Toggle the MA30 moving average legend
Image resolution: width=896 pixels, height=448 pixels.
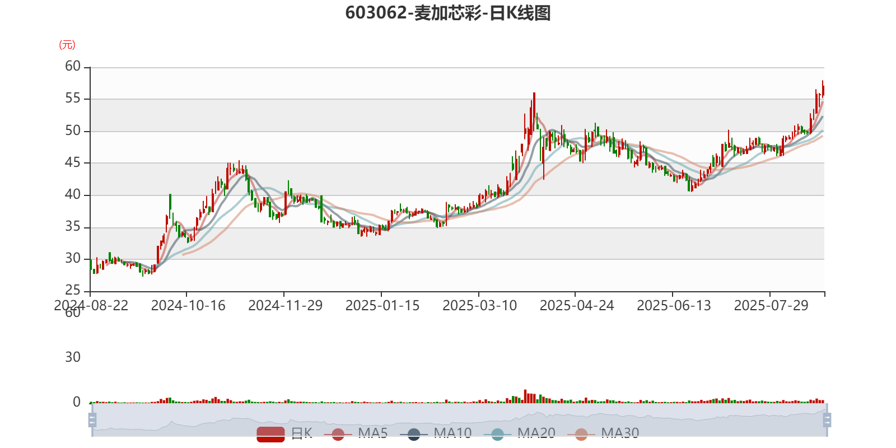(603, 433)
